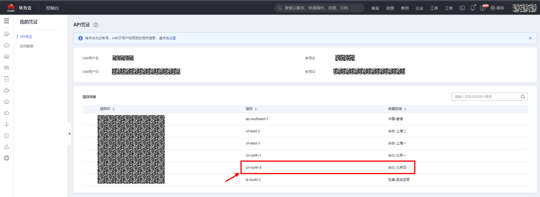Open the notification bell
The image size is (540, 197).
pyautogui.click(x=472, y=8)
